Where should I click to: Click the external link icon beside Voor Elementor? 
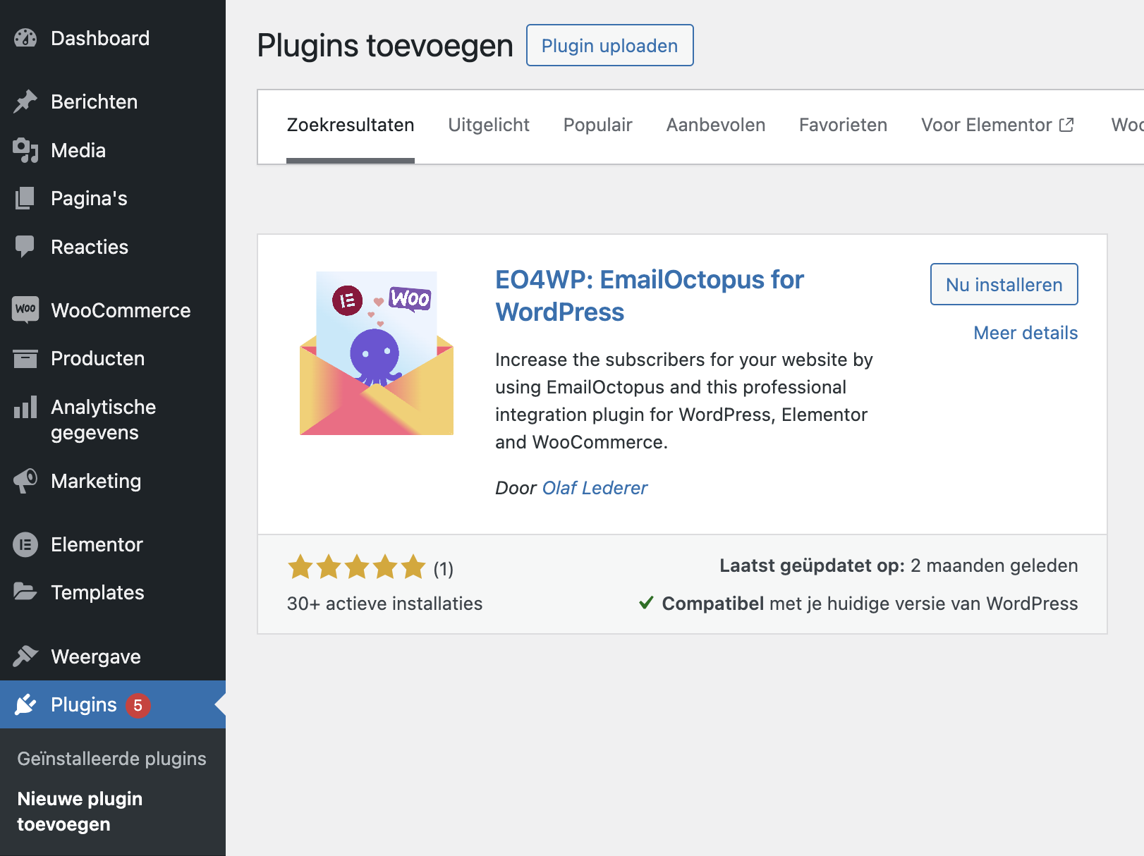point(1066,125)
